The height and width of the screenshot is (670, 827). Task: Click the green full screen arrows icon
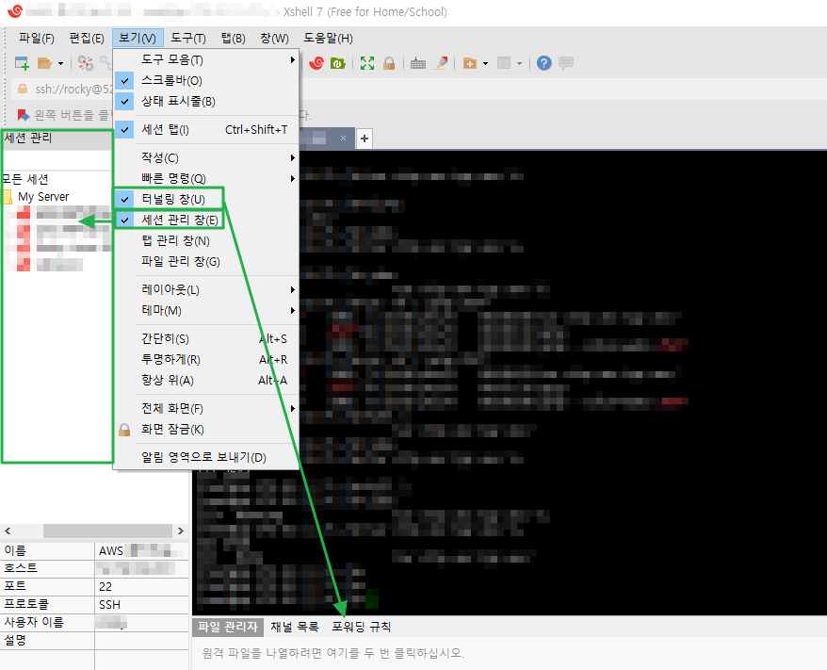click(367, 63)
